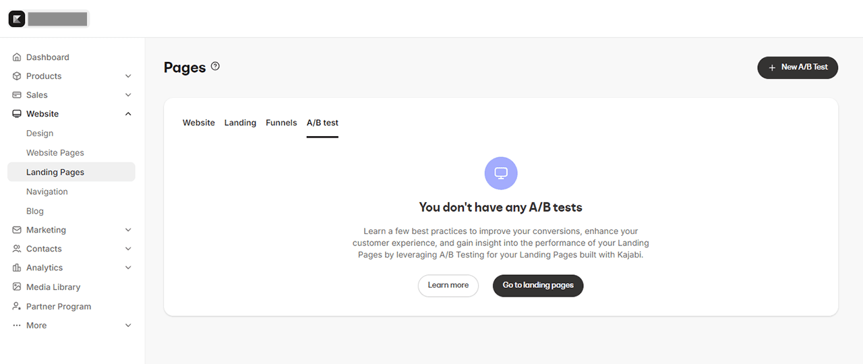Click the Marketing envelope icon
863x364 pixels.
click(17, 230)
